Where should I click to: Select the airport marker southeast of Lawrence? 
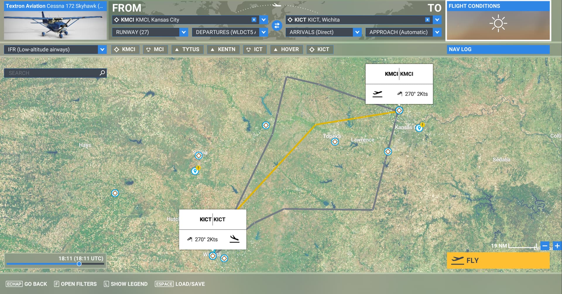point(388,151)
